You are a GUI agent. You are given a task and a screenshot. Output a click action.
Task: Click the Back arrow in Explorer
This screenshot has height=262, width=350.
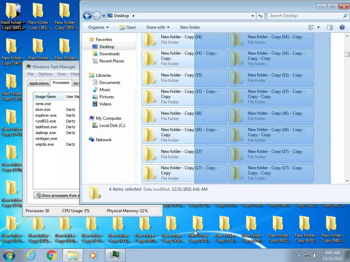coord(87,16)
